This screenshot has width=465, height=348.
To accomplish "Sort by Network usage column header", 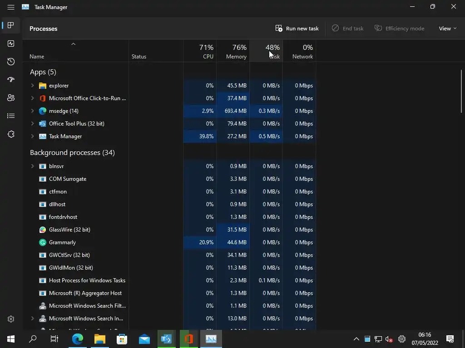I will [x=299, y=51].
